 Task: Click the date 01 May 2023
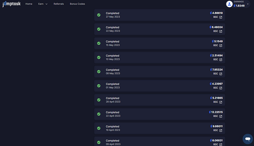(113, 87)
